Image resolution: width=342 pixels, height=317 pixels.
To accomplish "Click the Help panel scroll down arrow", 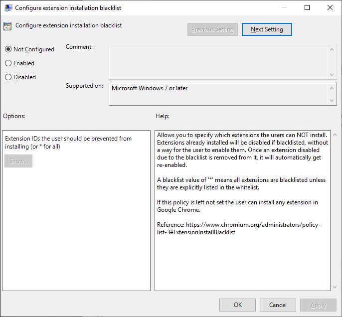I will [x=335, y=287].
